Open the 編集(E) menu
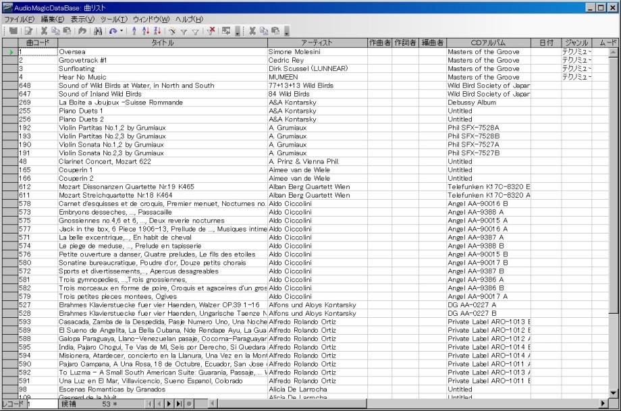The image size is (621, 411). click(52, 19)
